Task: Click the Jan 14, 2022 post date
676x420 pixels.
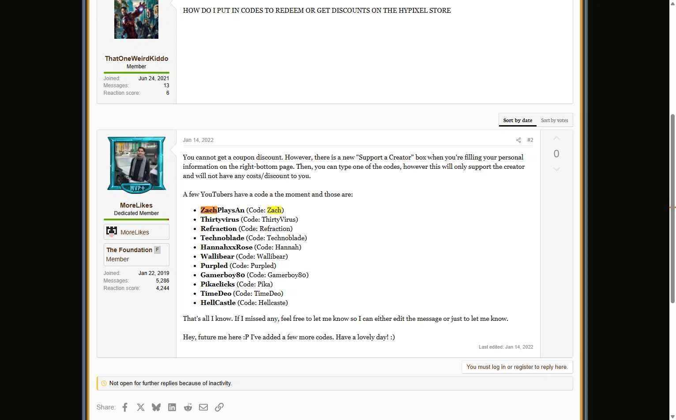Action: coord(198,140)
